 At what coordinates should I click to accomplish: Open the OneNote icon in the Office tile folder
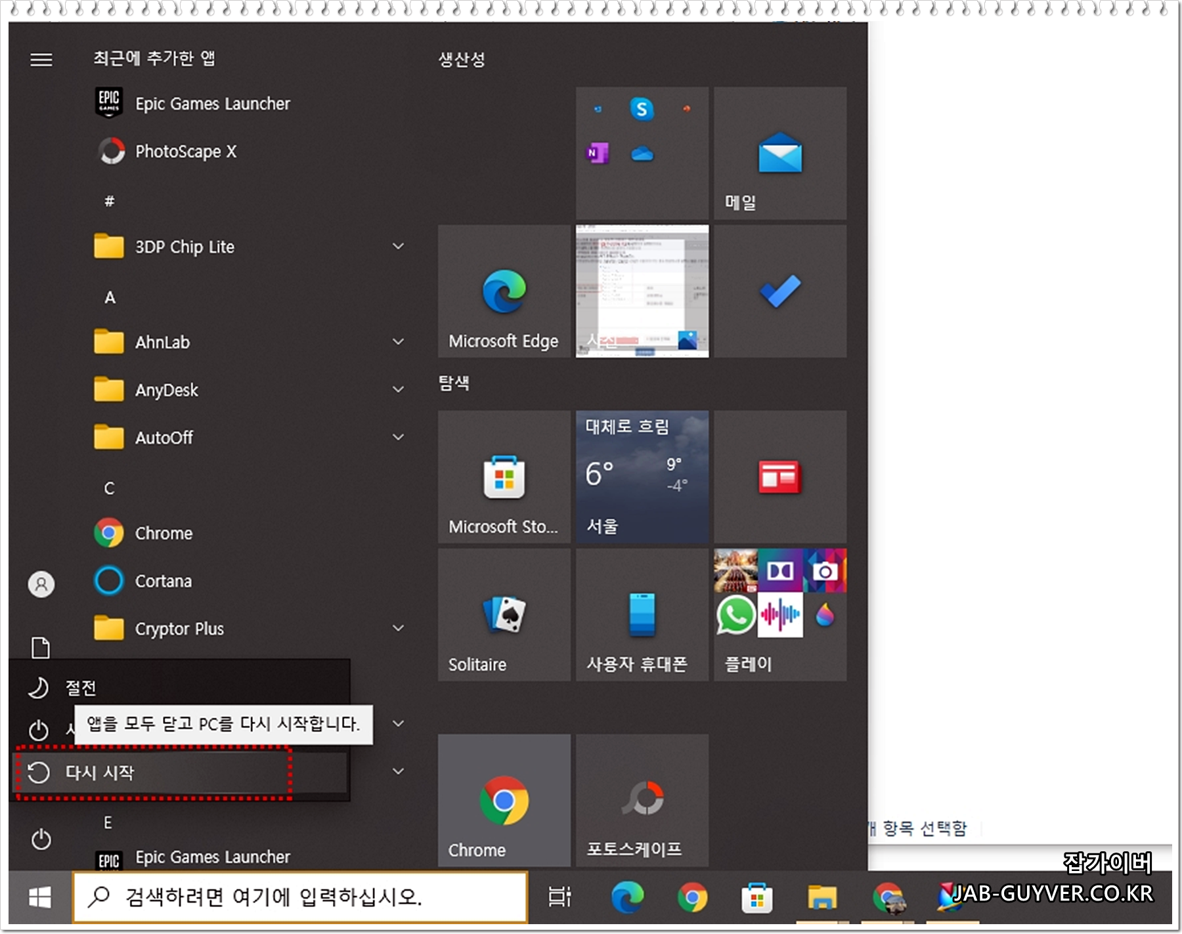pyautogui.click(x=597, y=154)
